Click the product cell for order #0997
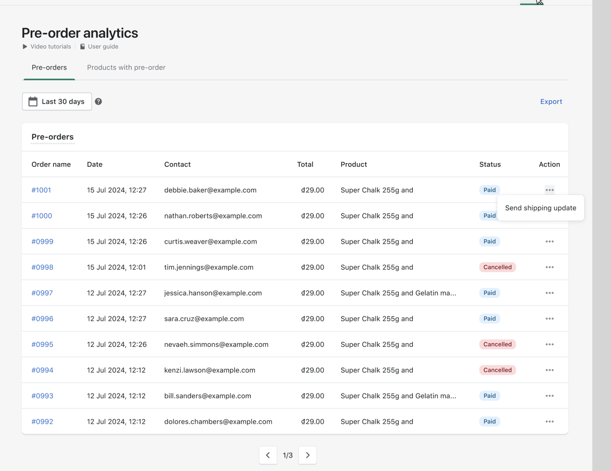 398,293
